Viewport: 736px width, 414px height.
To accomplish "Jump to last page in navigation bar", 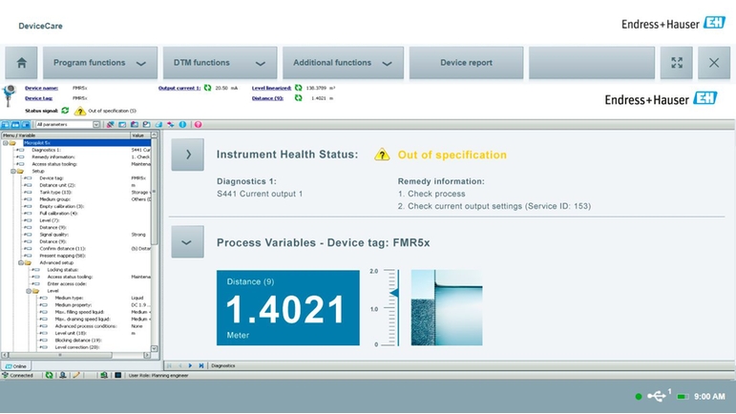I will (200, 365).
